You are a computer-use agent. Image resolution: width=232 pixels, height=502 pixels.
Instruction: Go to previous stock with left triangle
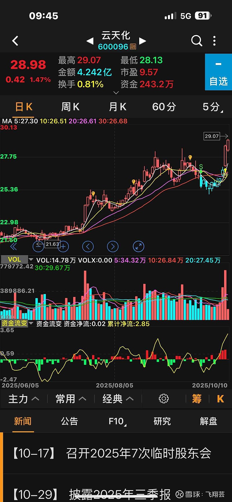(x=90, y=41)
